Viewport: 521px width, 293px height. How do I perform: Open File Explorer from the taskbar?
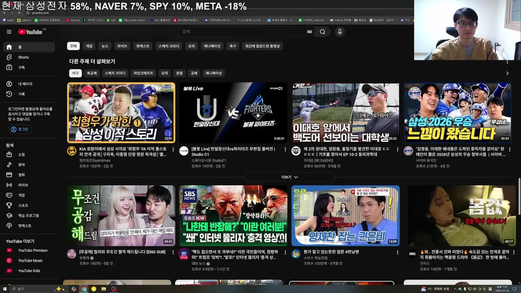click(x=104, y=289)
